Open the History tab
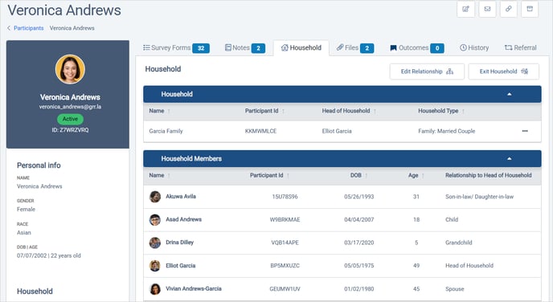 tap(474, 48)
